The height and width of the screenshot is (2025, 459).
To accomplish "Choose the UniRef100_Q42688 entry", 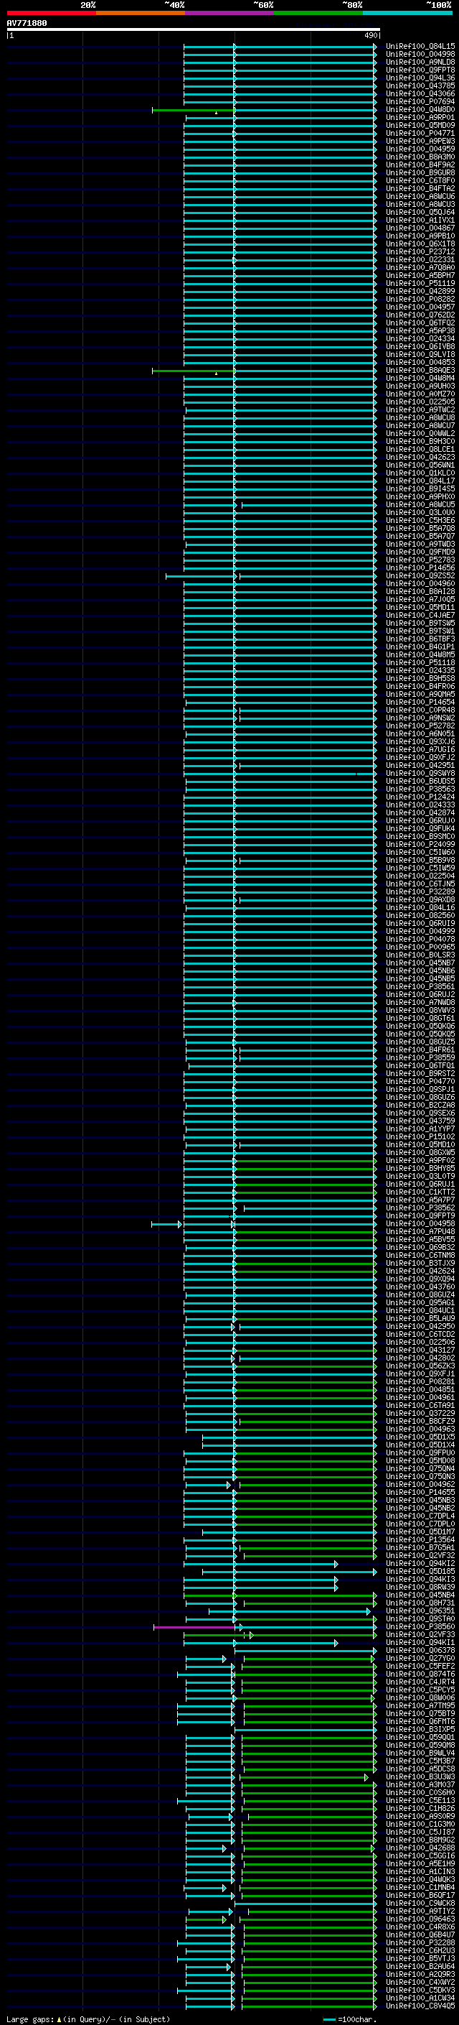I will (x=420, y=1848).
